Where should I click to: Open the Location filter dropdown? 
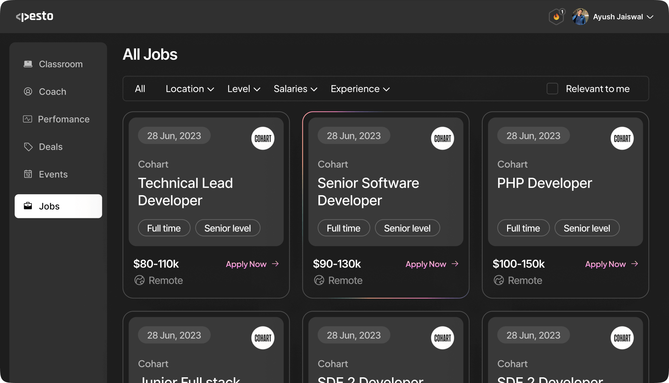coord(189,89)
